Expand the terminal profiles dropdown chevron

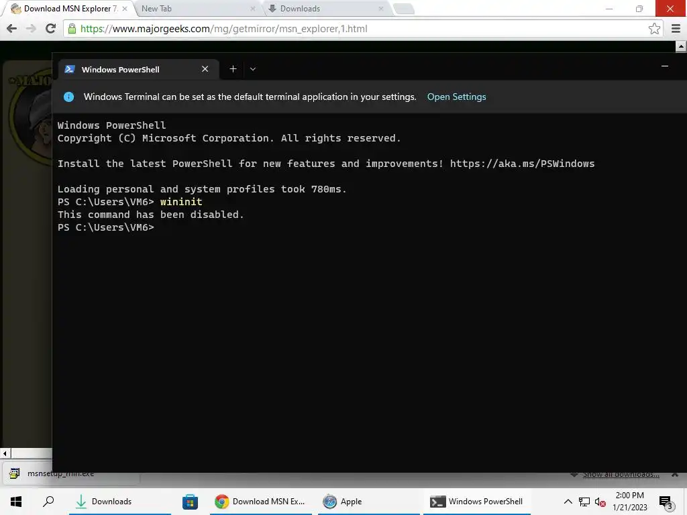(253, 69)
